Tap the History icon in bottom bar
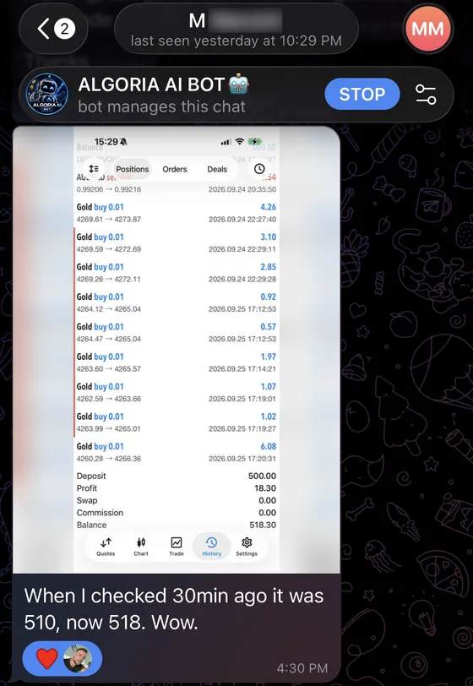This screenshot has width=473, height=686. (212, 547)
